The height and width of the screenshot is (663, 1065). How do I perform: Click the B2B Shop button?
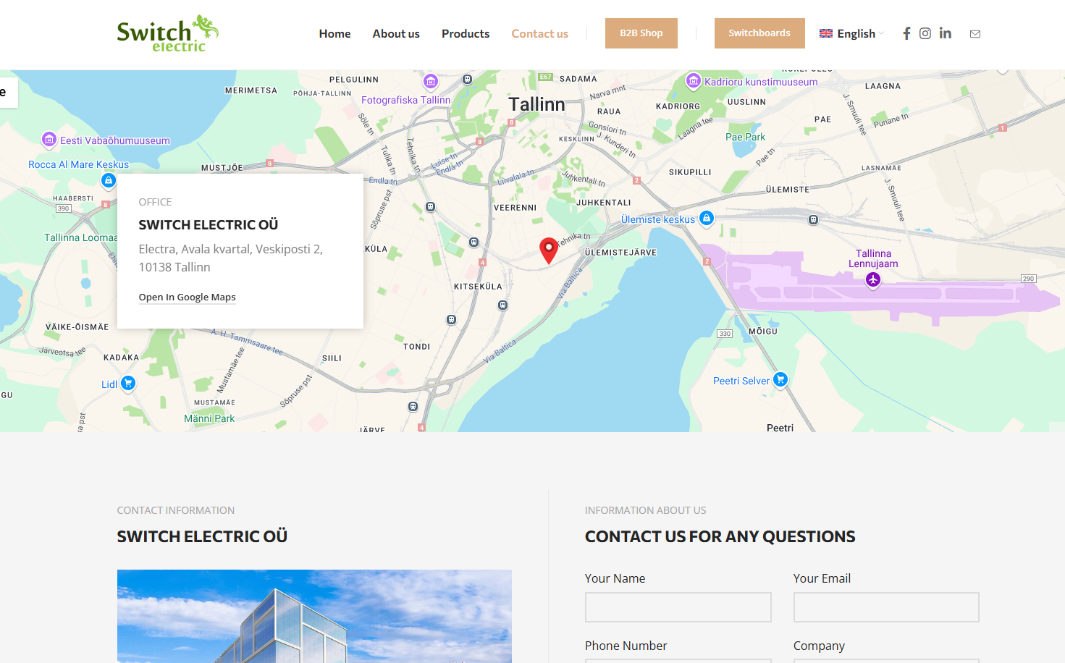click(641, 33)
